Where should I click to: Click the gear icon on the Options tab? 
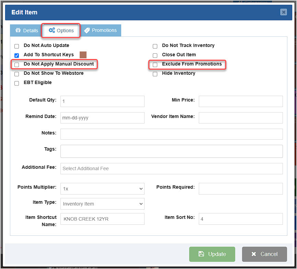click(x=52, y=31)
